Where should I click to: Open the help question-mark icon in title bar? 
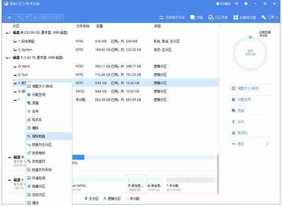coord(246,4)
